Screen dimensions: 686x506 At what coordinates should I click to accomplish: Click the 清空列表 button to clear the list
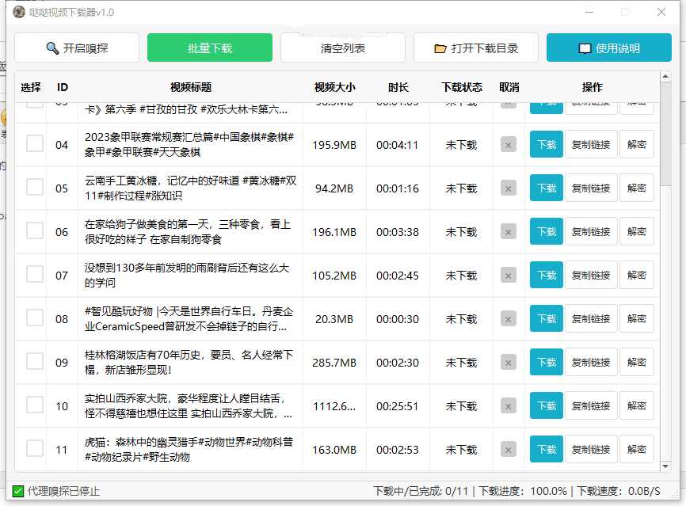[x=342, y=48]
